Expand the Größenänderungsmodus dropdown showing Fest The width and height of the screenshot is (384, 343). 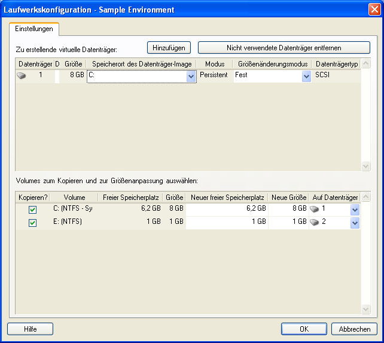[306, 76]
